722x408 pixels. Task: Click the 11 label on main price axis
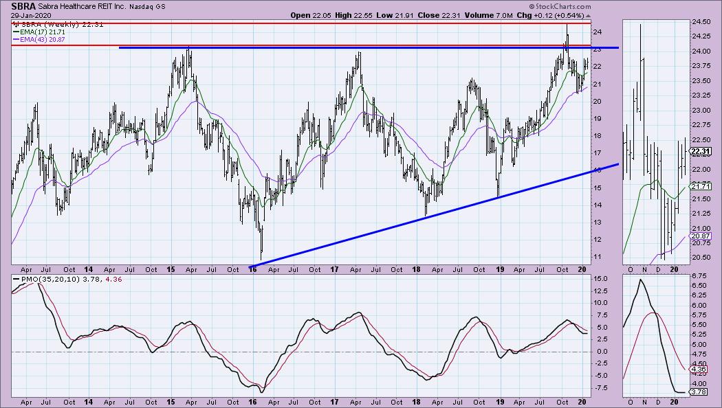click(598, 257)
